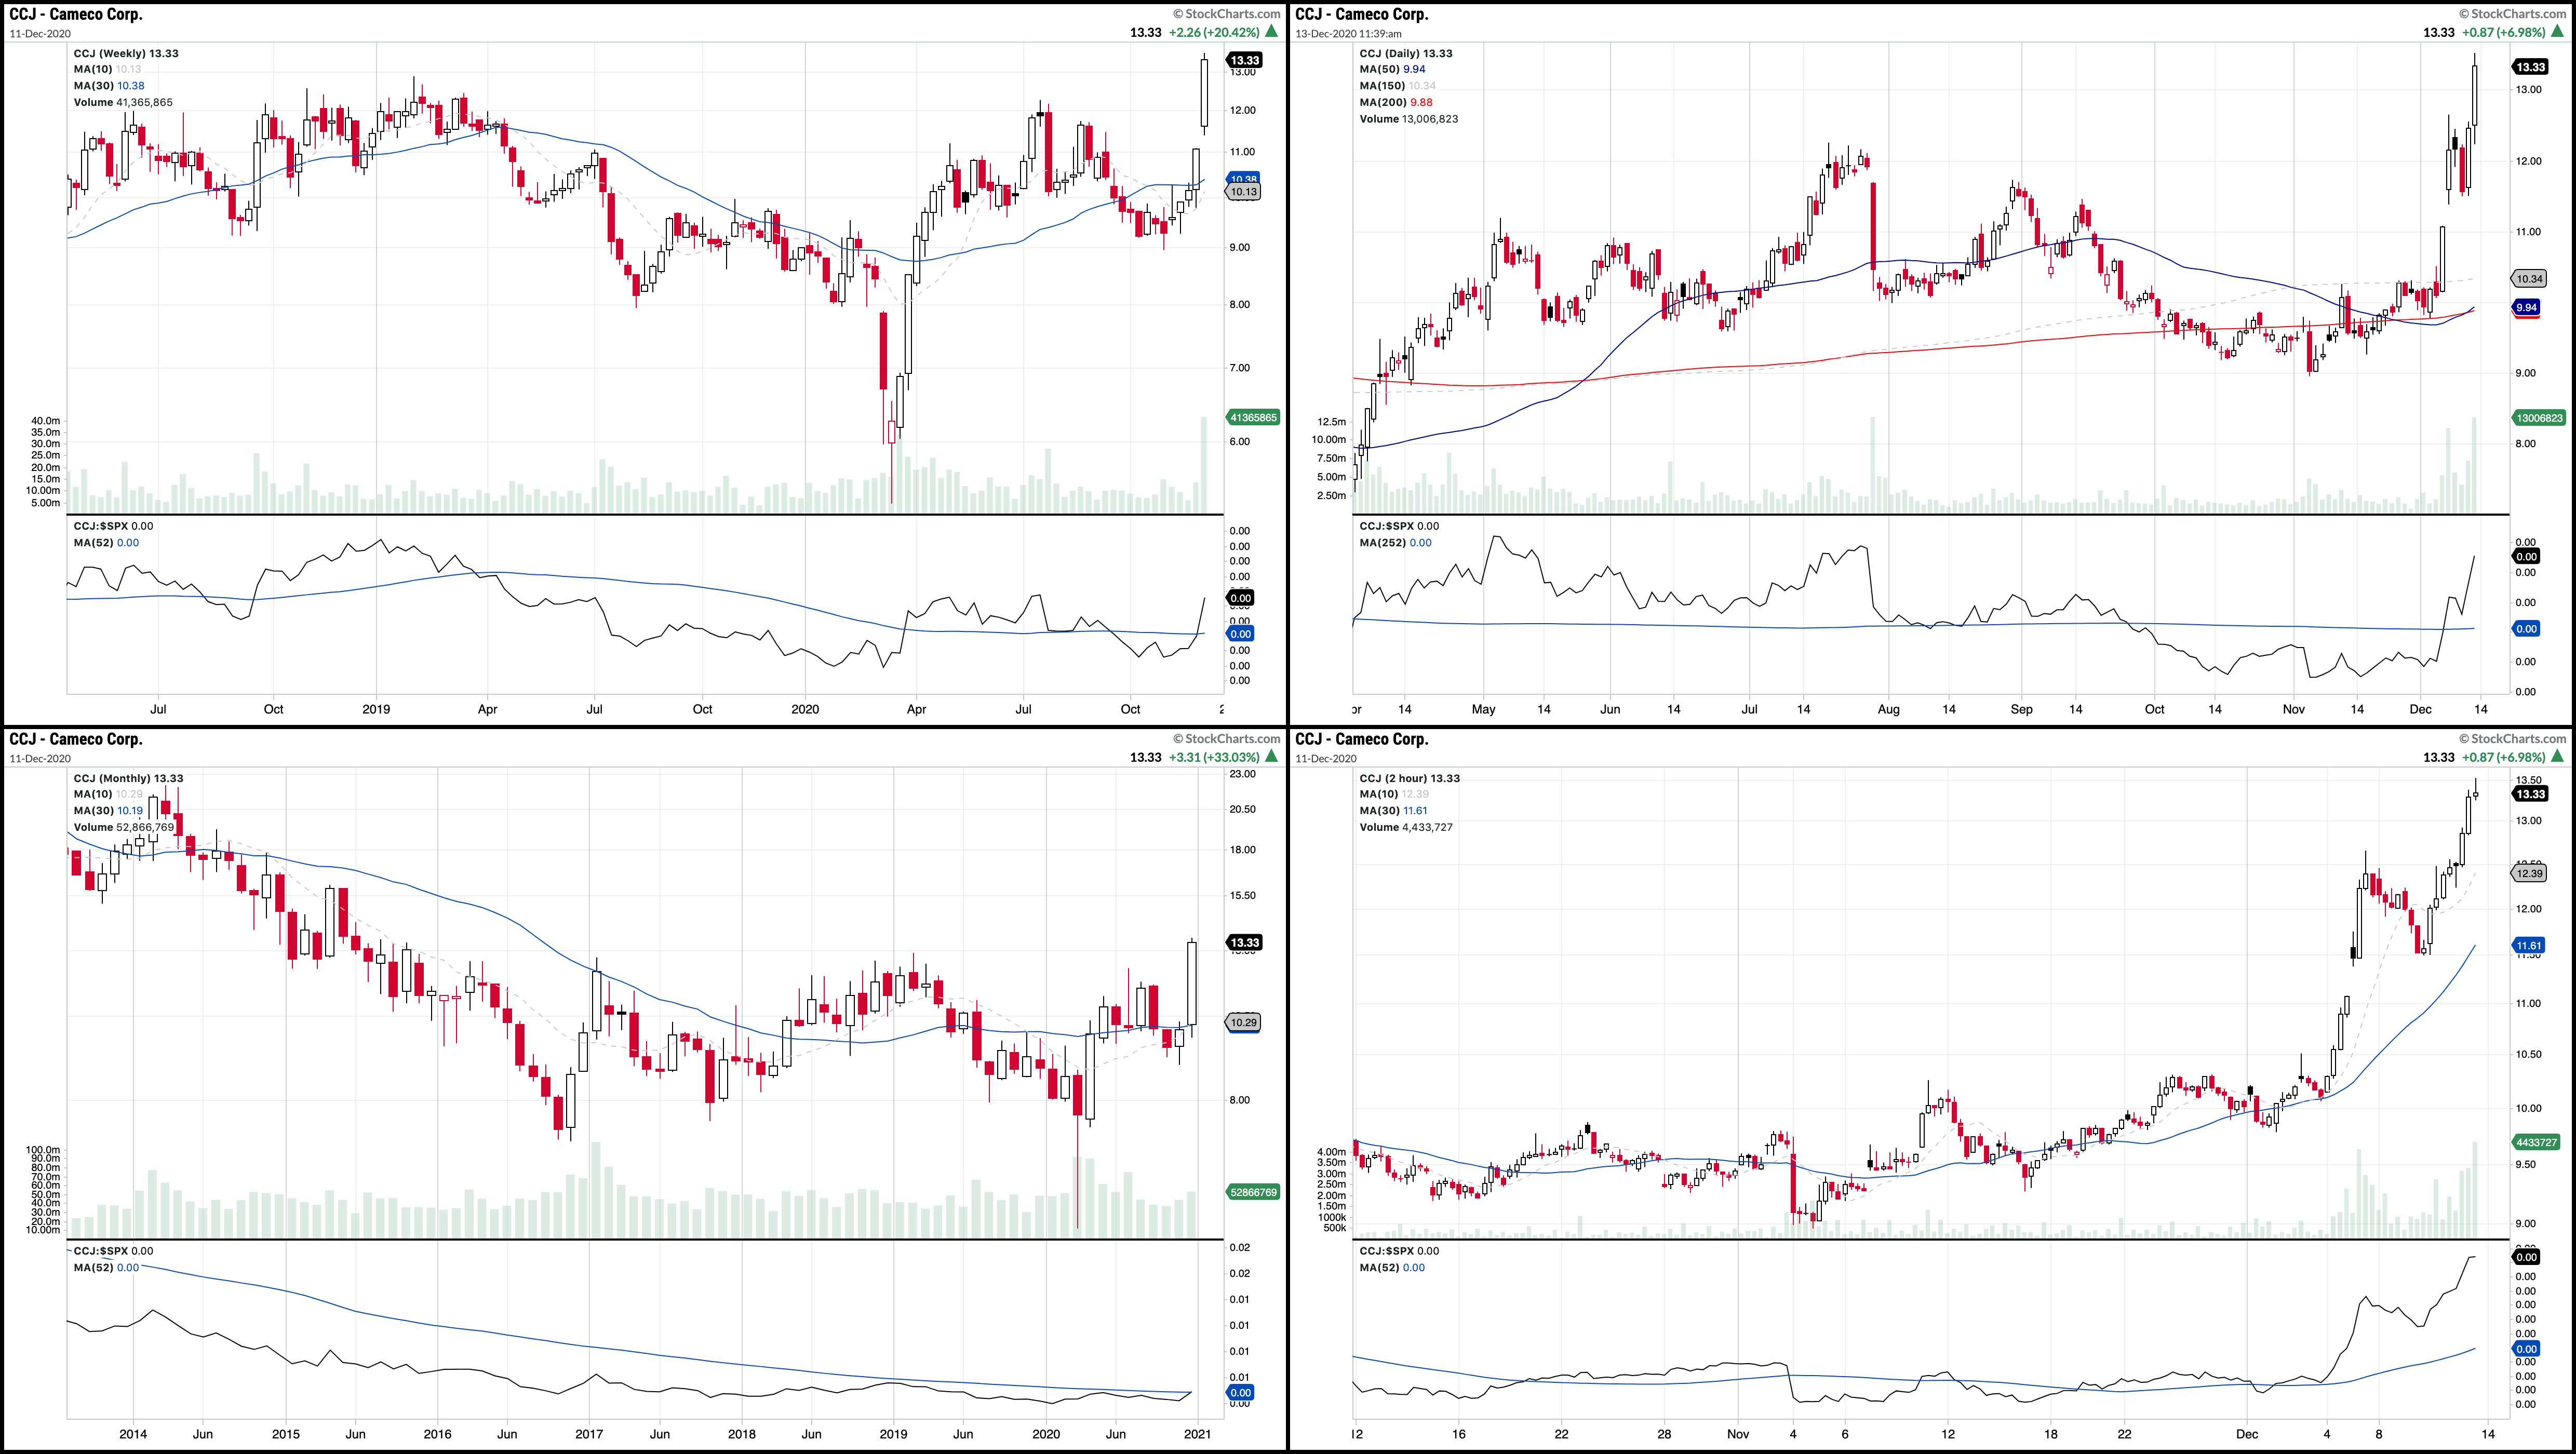Click the green up arrow on 2 hour chart

(2557, 757)
